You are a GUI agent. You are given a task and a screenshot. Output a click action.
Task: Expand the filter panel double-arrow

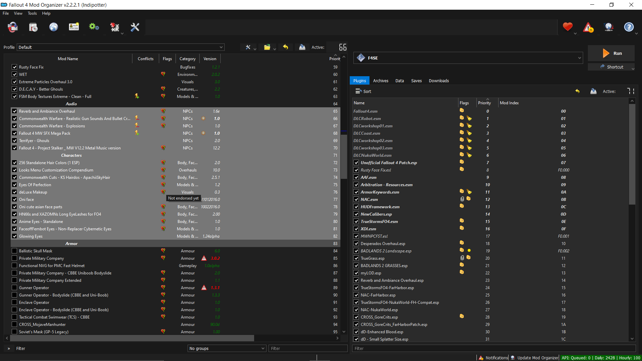tap(9, 348)
